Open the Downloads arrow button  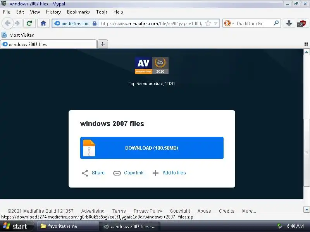289,23
